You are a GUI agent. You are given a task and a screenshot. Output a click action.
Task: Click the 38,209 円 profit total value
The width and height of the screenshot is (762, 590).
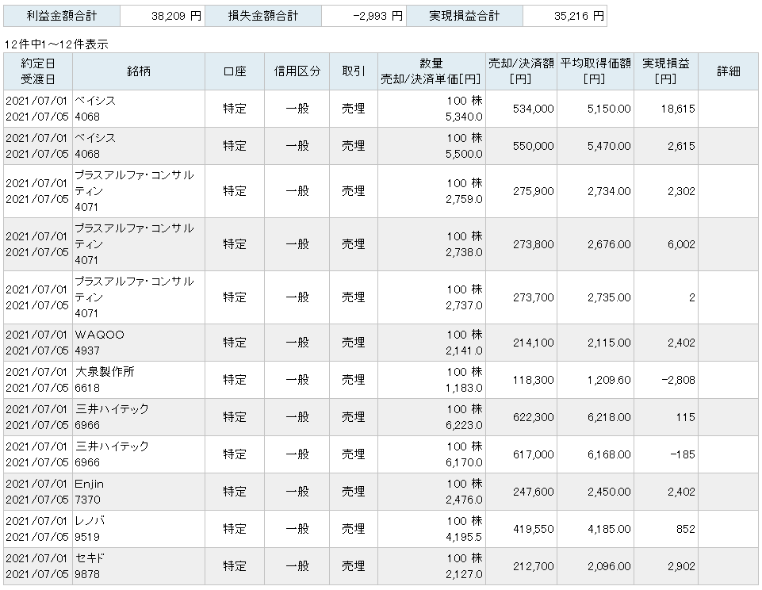click(x=176, y=16)
